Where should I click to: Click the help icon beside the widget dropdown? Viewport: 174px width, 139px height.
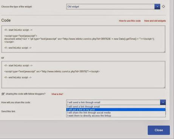click(x=163, y=6)
